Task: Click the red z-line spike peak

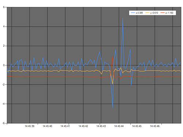Action: coord(112,57)
